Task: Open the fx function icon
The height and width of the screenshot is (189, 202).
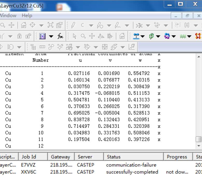Action: pyautogui.click(x=60, y=36)
